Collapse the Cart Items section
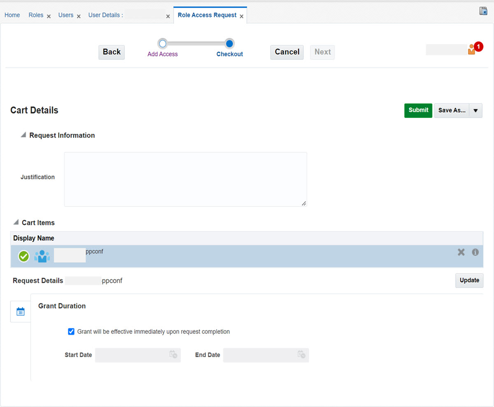 (x=17, y=222)
